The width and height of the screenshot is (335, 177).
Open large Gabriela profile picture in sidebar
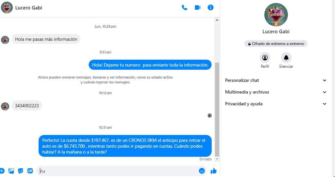(276, 15)
